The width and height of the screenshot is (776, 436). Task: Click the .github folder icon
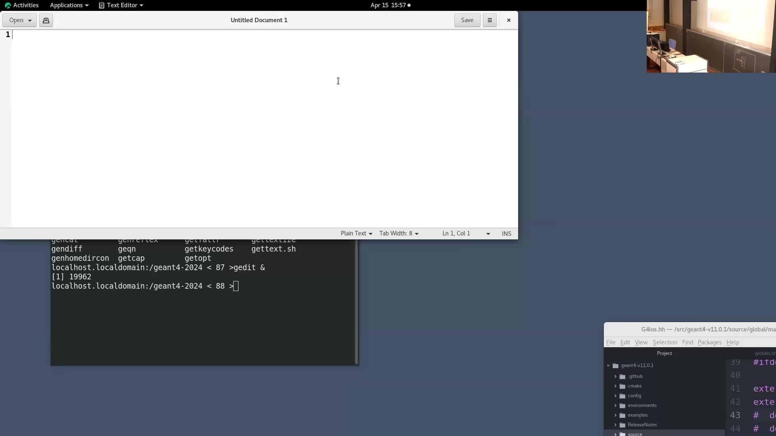point(622,376)
